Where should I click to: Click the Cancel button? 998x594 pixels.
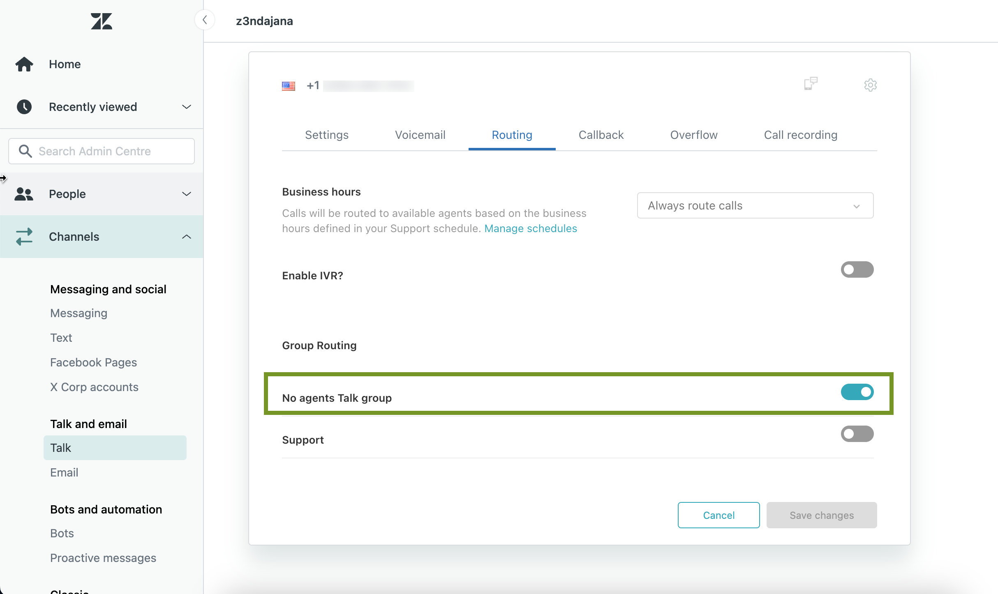718,515
